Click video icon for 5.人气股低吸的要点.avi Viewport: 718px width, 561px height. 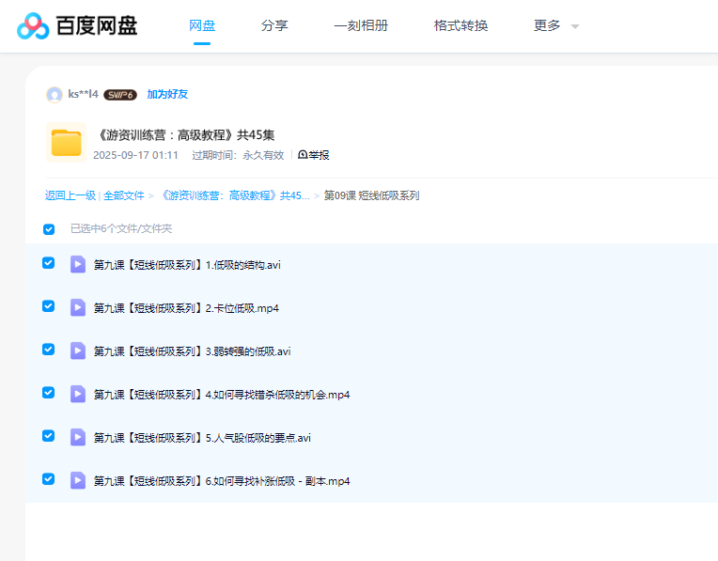click(78, 437)
